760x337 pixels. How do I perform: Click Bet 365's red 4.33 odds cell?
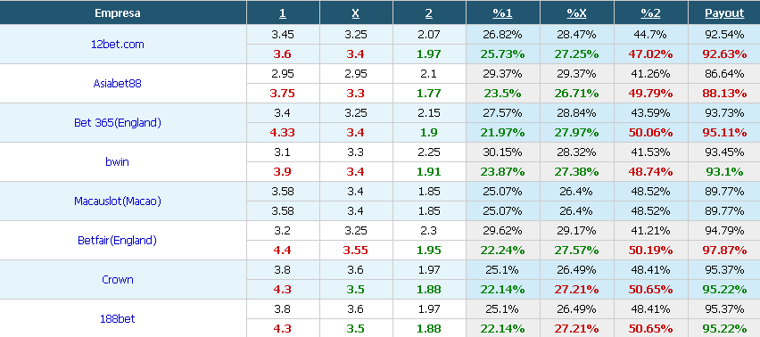pos(284,133)
